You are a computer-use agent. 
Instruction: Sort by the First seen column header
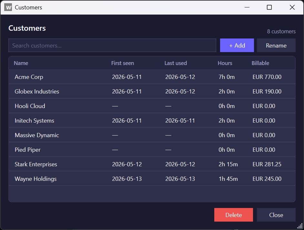point(123,63)
